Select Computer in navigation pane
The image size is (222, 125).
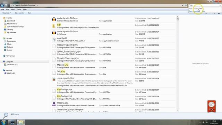[9, 62]
